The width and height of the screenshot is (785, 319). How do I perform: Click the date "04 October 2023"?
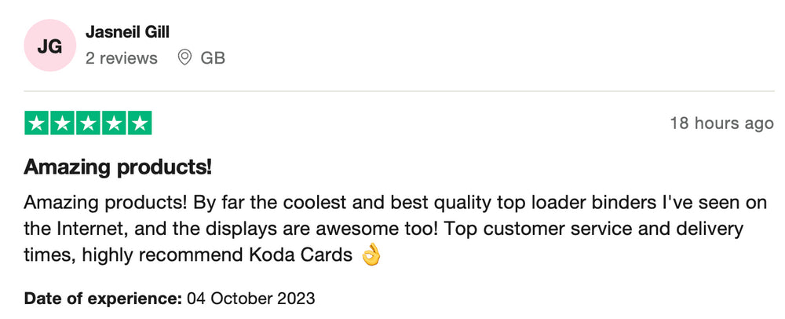click(x=251, y=299)
